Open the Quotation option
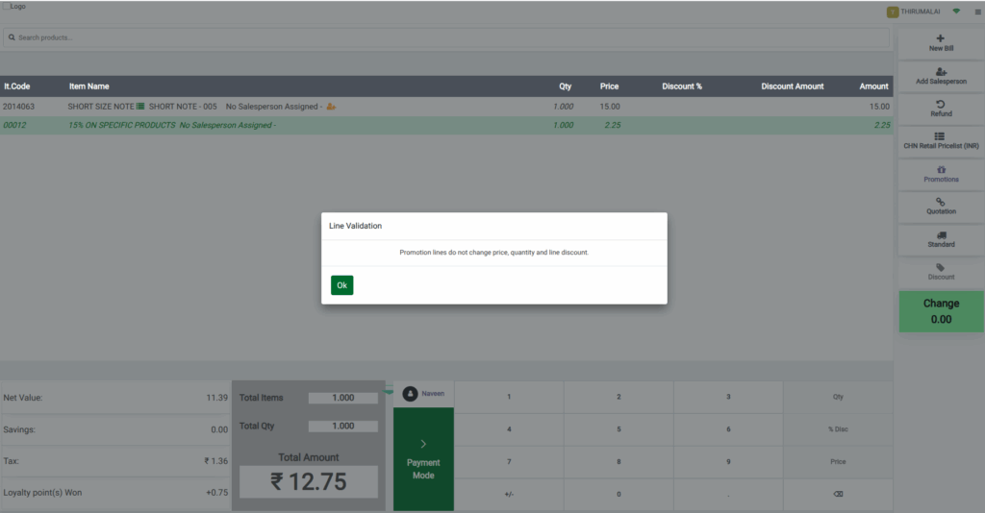985x513 pixels. [x=941, y=207]
